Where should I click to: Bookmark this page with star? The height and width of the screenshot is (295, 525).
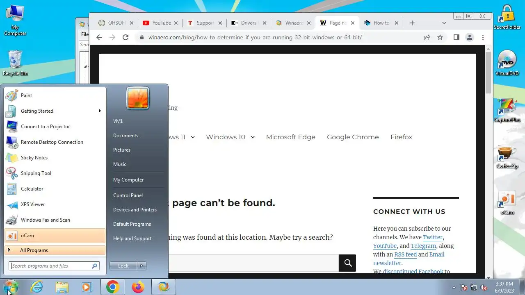tap(440, 37)
